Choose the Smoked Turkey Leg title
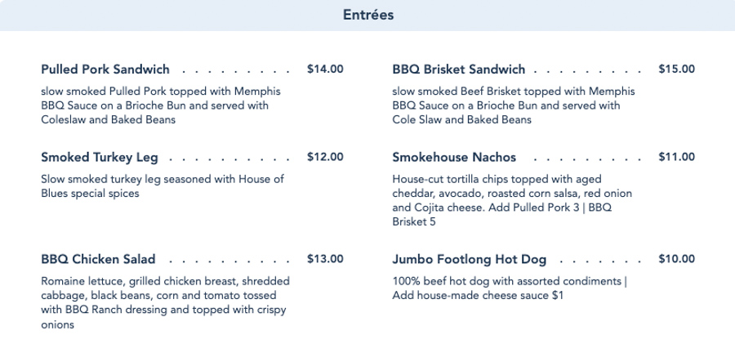This screenshot has height=362, width=735. (100, 157)
